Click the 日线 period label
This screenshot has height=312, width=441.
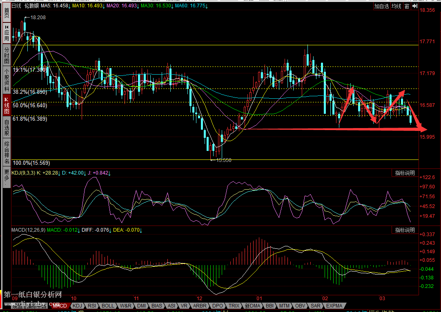16,6
